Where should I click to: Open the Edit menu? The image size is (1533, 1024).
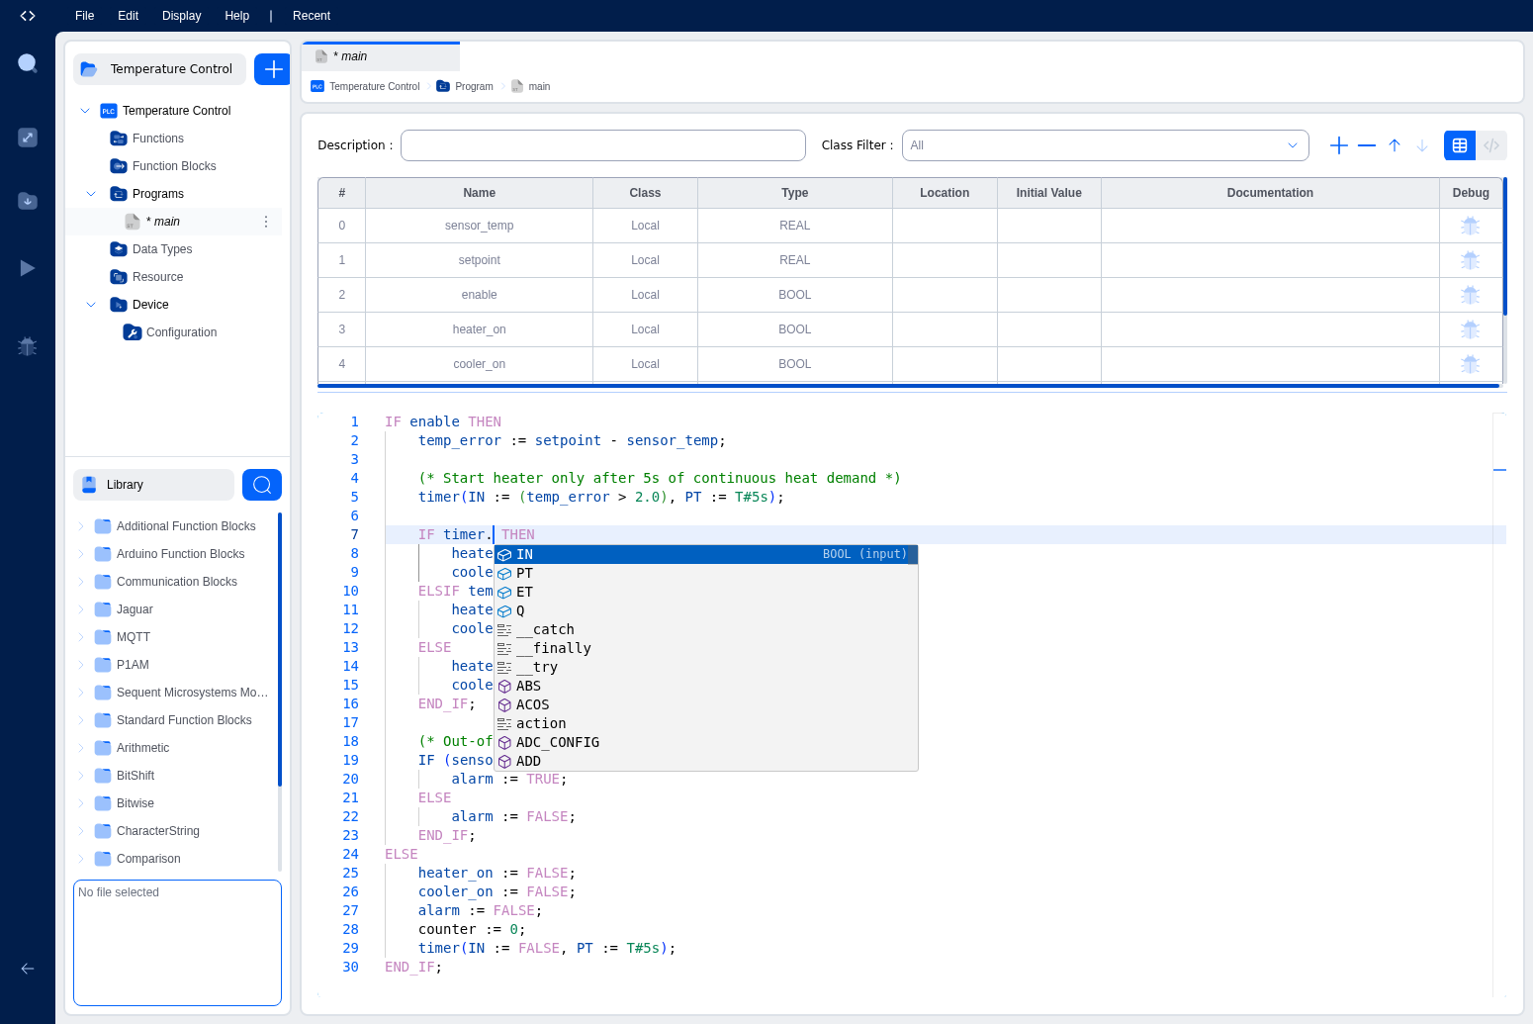(x=129, y=16)
